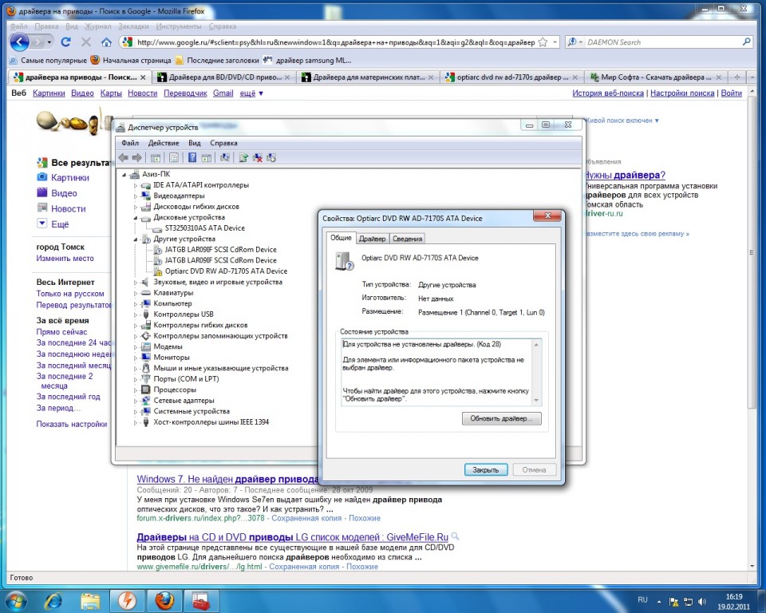The image size is (766, 613).
Task: Open the Device Manager 'Действие' menu
Action: pyautogui.click(x=164, y=143)
